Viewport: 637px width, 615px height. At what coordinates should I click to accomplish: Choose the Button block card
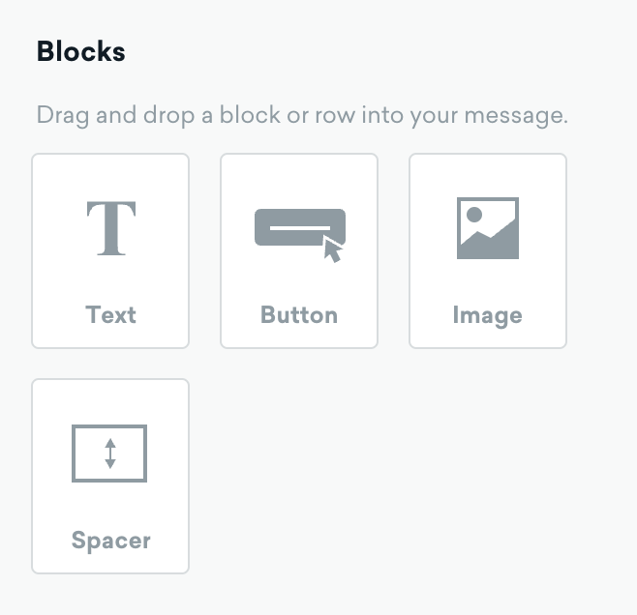point(299,250)
